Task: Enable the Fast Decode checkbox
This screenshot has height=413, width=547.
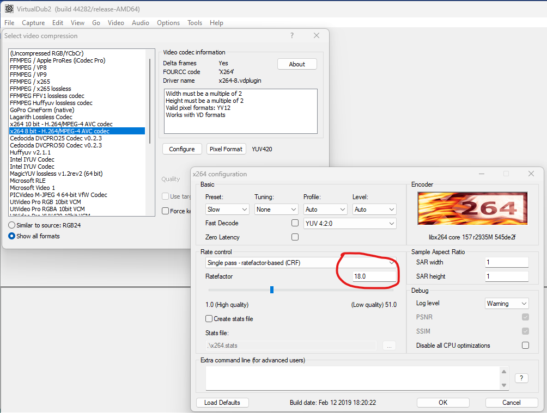Action: coord(295,223)
